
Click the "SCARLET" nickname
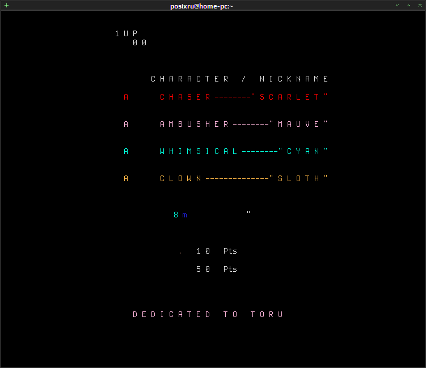(x=290, y=97)
